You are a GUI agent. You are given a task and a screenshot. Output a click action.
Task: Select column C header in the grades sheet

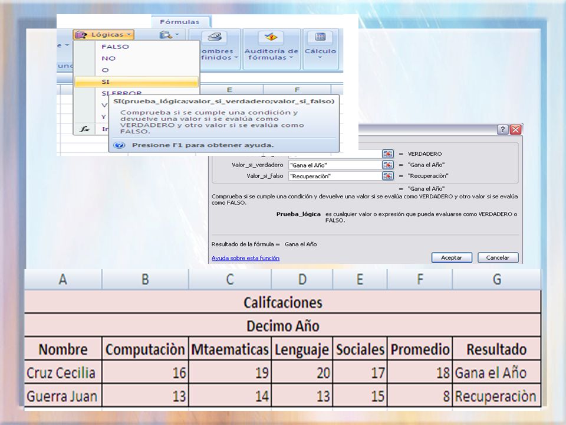click(x=230, y=279)
